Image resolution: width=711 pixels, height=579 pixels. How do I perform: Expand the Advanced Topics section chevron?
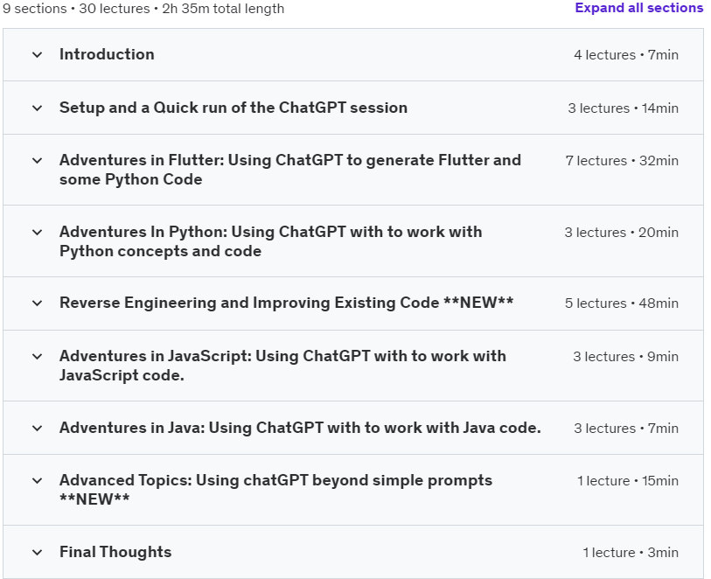tap(38, 481)
